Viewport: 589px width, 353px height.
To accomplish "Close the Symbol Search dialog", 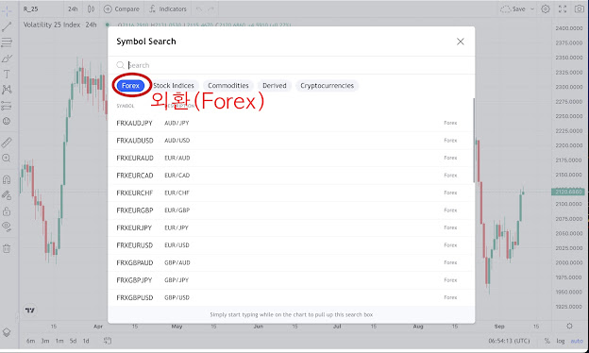I will 461,42.
